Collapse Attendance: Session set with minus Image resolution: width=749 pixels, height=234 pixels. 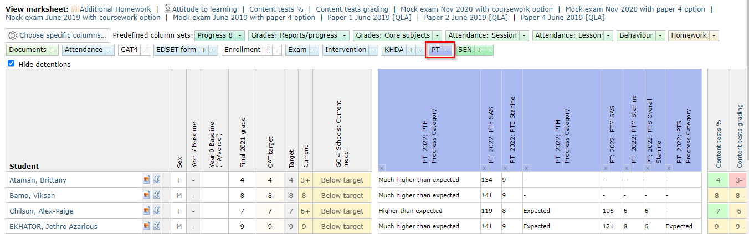[x=524, y=35]
